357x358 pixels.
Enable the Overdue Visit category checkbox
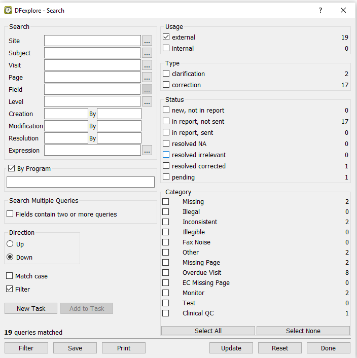click(166, 273)
